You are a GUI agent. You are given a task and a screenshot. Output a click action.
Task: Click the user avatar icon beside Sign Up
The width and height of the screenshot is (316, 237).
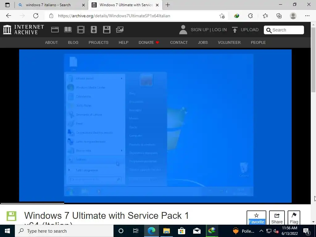point(183,30)
